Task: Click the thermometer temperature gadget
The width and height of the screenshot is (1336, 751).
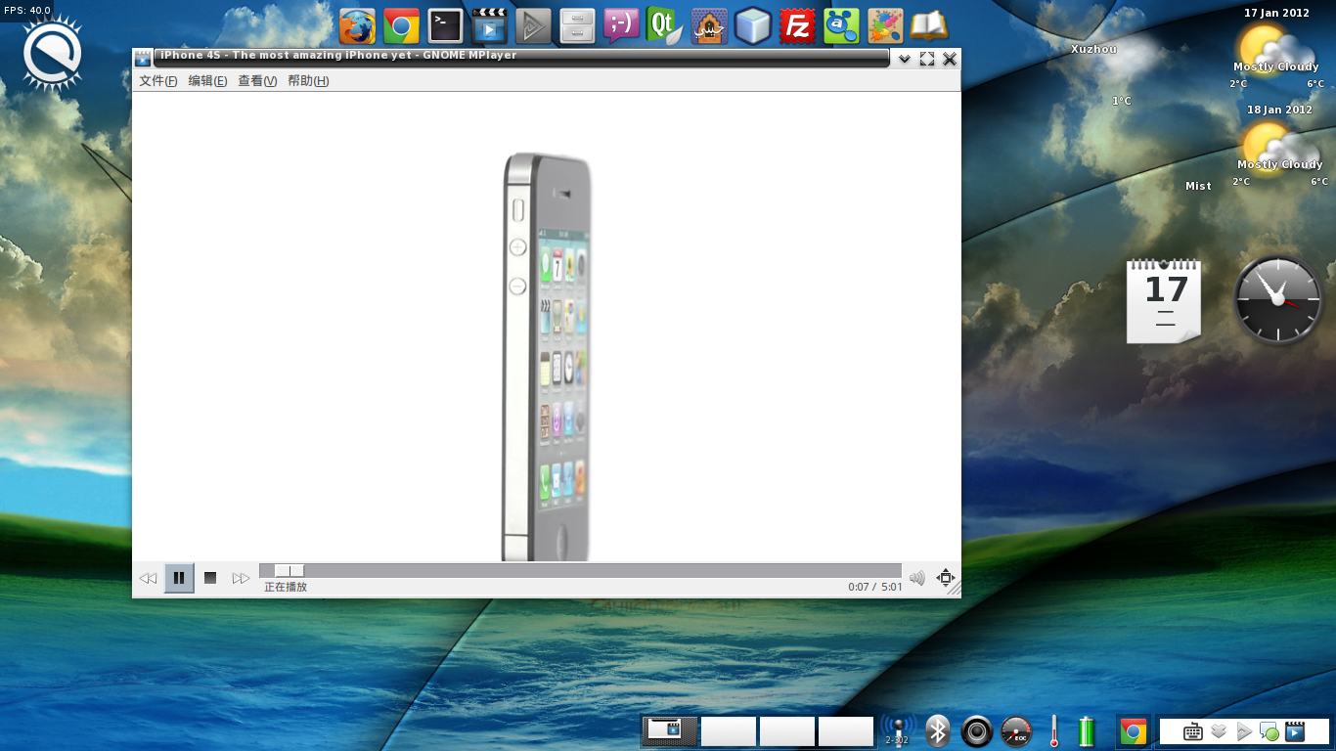Action: 1054,731
